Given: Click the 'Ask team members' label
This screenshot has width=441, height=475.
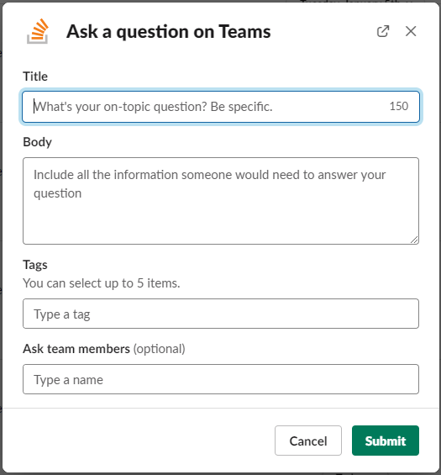Looking at the screenshot, I should point(76,349).
